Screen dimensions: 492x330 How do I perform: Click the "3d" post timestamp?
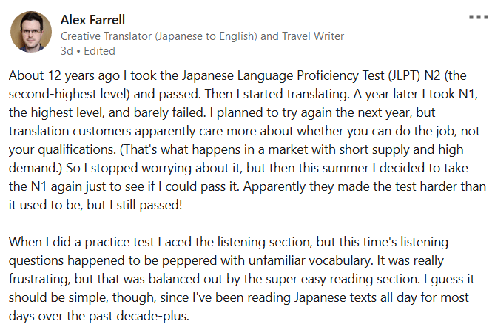coord(66,51)
